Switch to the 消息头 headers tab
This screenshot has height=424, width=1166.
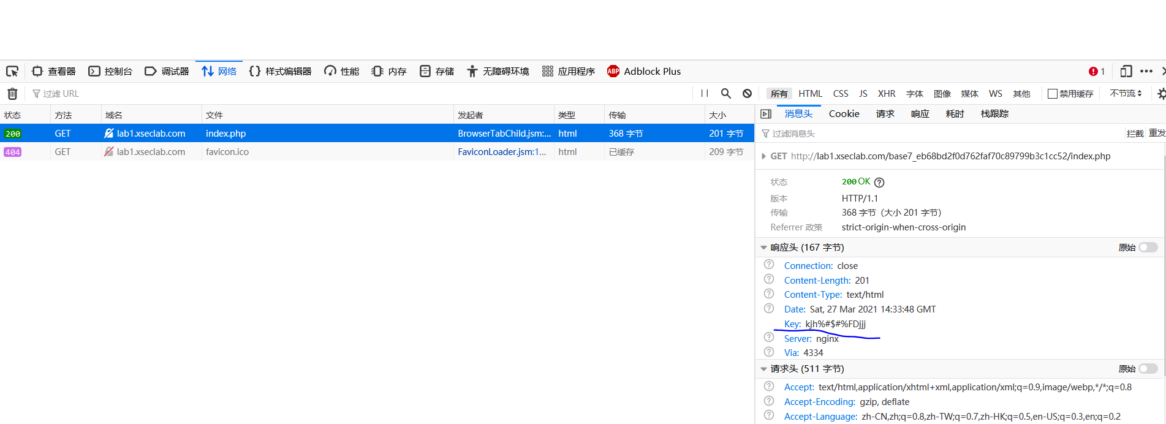click(x=798, y=113)
